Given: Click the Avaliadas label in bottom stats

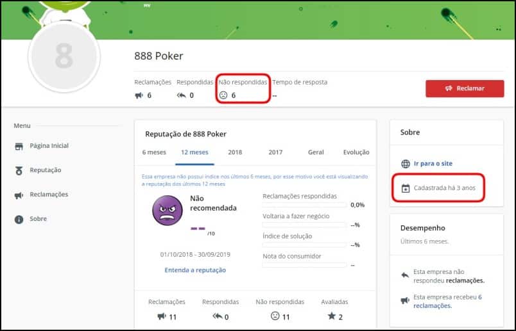Looking at the screenshot, I should click(334, 302).
